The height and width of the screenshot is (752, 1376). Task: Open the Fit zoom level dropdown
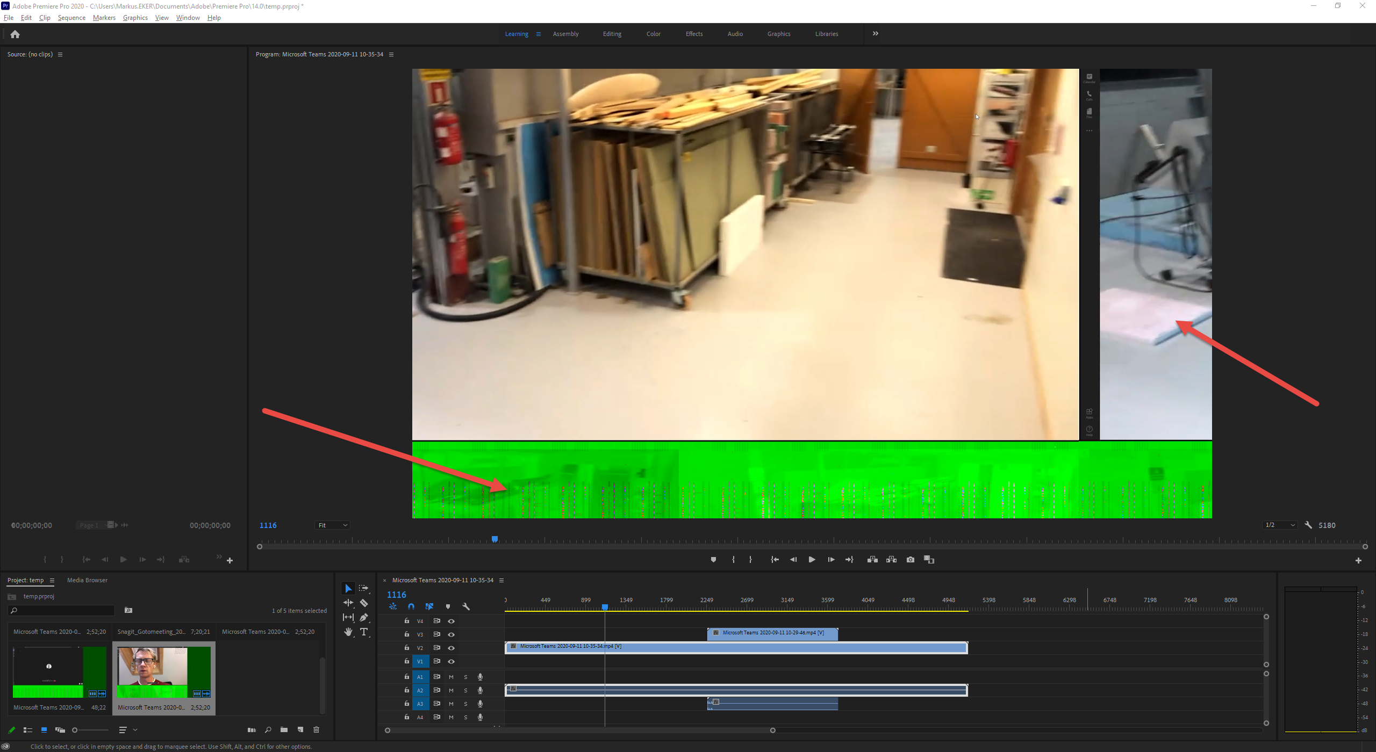pyautogui.click(x=333, y=525)
